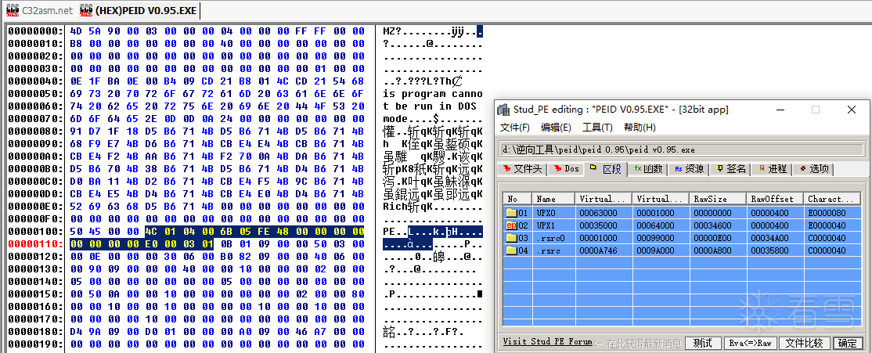872x353 pixels.
Task: Open the Visit Stud PE Forum link
Action: click(x=547, y=342)
